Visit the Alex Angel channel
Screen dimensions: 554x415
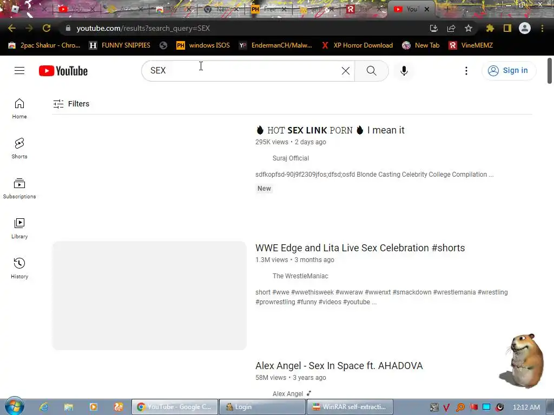[288, 394]
